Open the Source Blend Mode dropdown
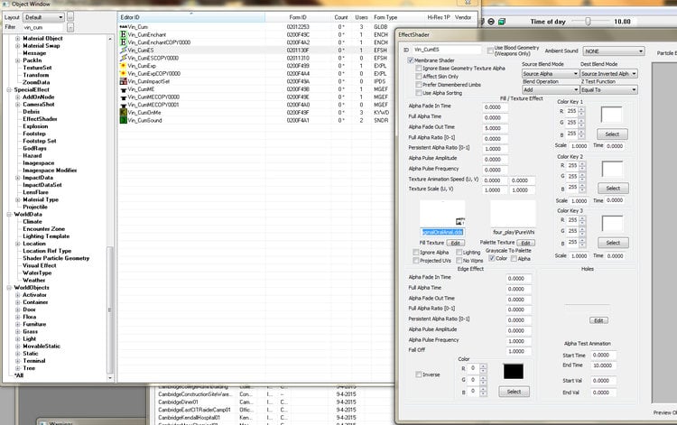The width and height of the screenshot is (677, 425). (550, 74)
